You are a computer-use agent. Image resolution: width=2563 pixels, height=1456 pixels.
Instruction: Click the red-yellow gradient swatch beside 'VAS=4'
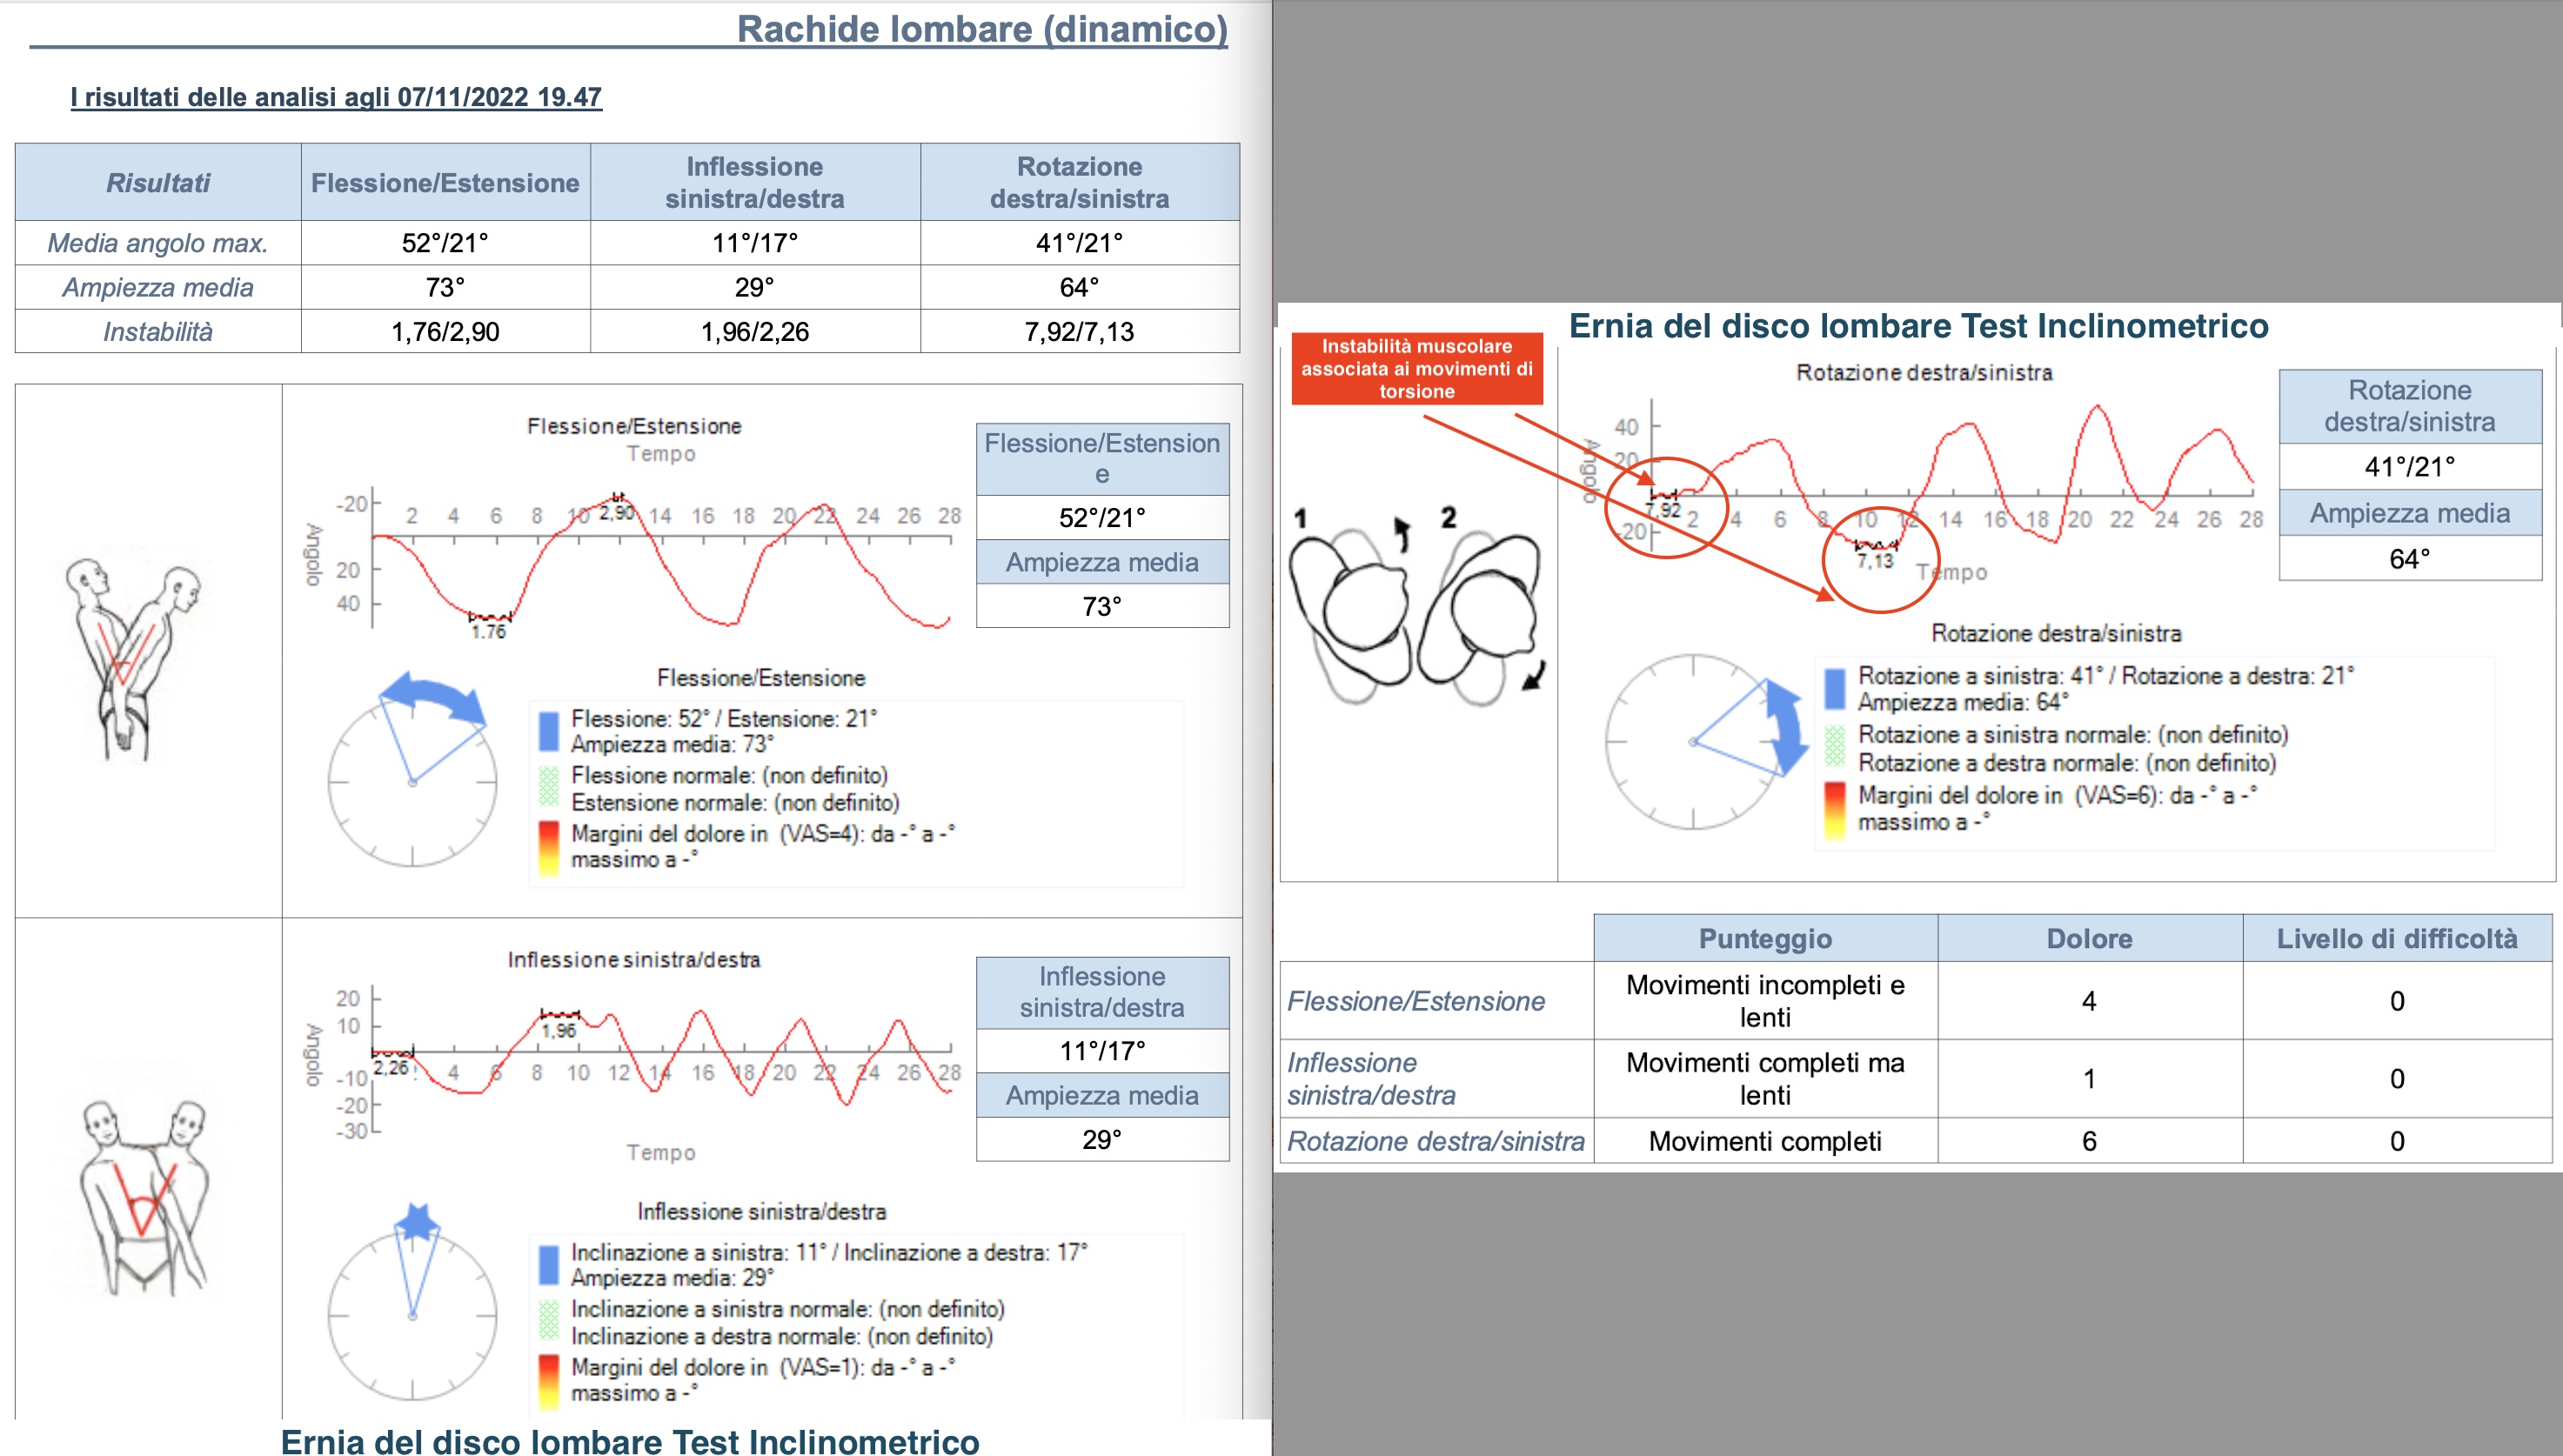coord(548,848)
